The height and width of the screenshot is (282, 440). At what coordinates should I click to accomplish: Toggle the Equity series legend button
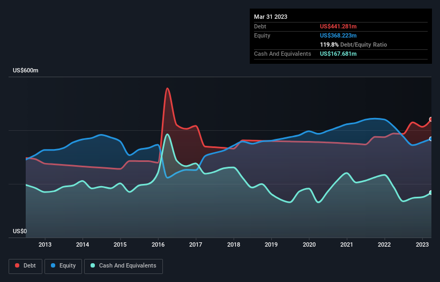63,266
